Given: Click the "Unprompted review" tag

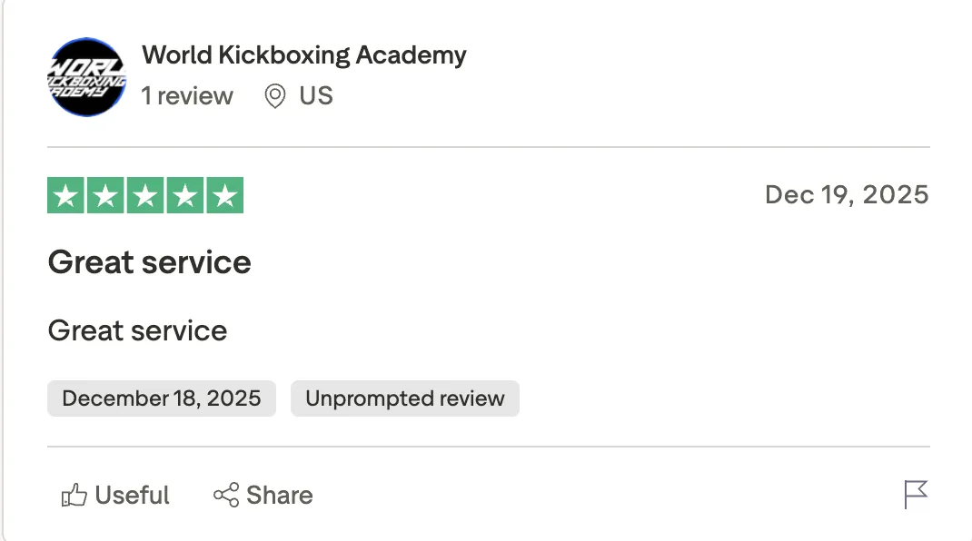Looking at the screenshot, I should (x=404, y=398).
